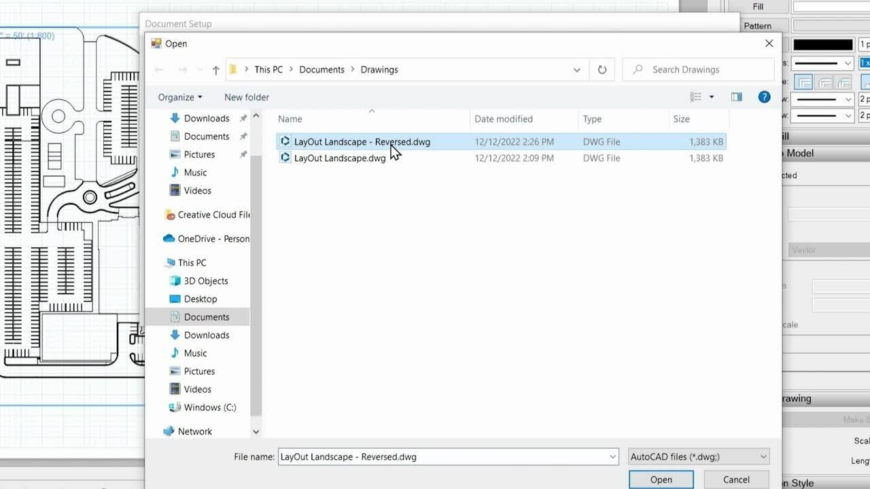Refresh the Drawings folder contents
This screenshot has width=870, height=489.
coord(602,69)
